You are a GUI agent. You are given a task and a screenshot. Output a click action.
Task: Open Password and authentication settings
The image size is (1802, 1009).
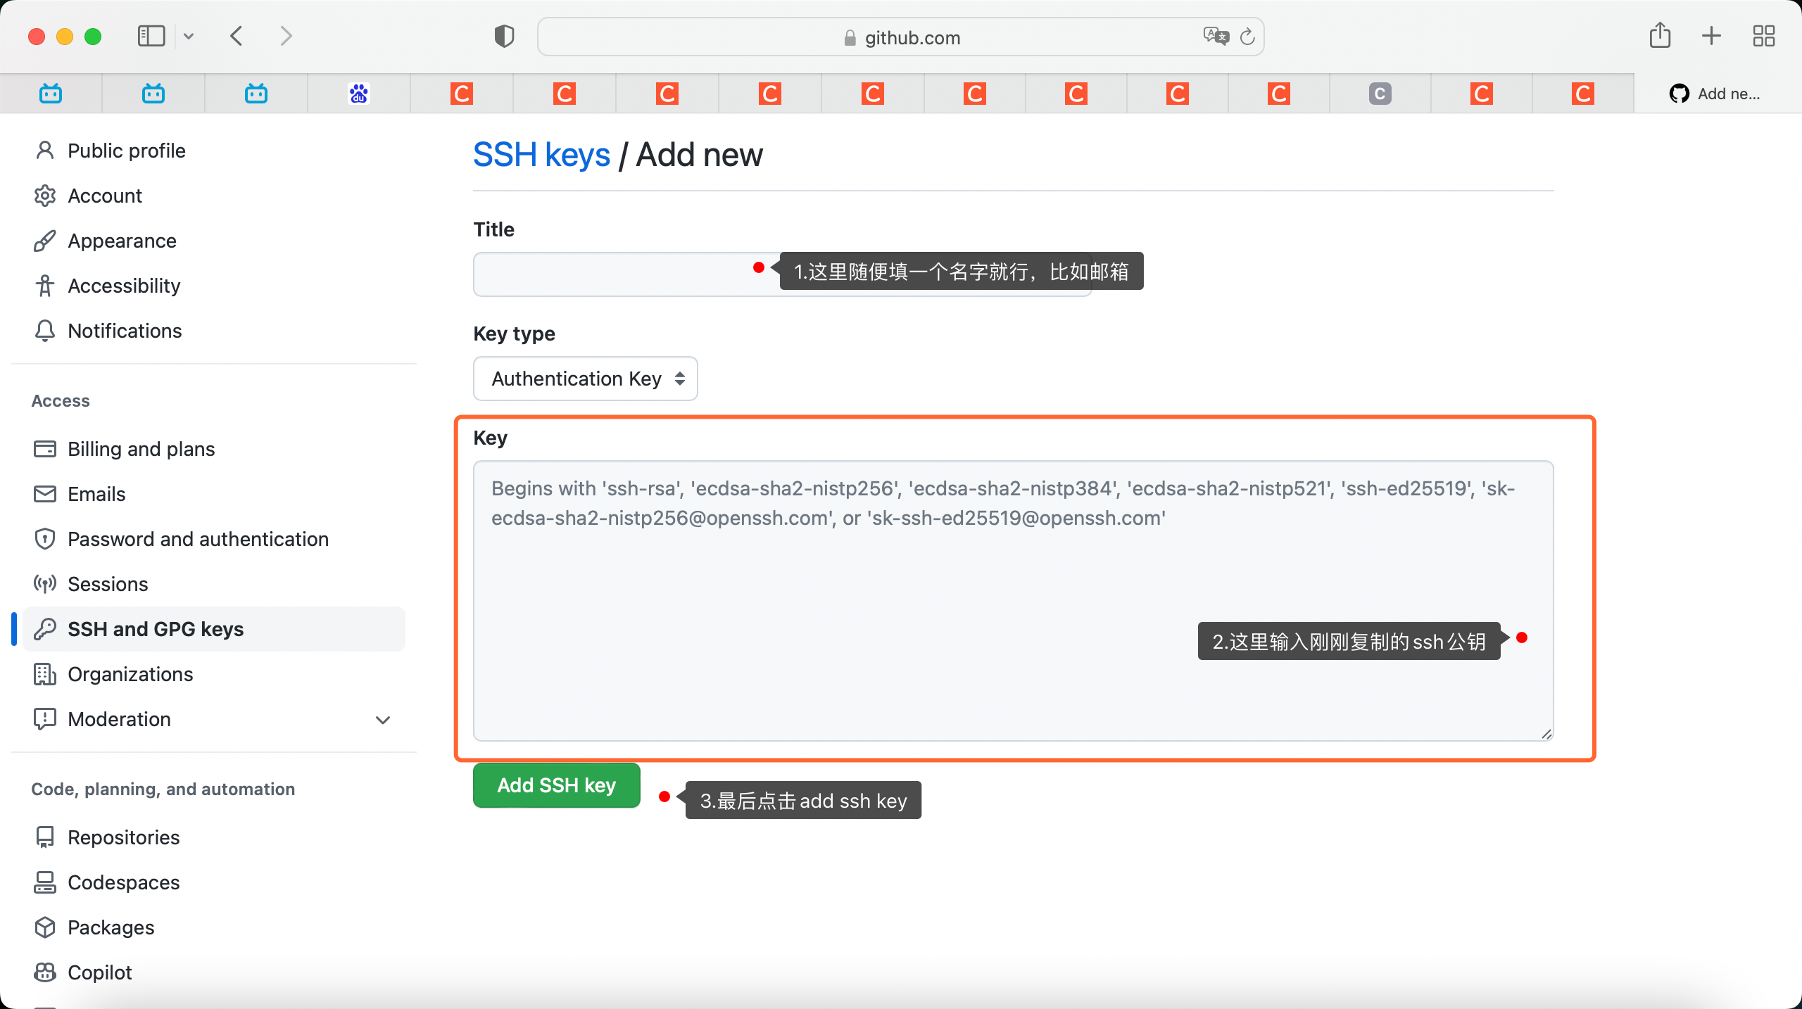198,539
